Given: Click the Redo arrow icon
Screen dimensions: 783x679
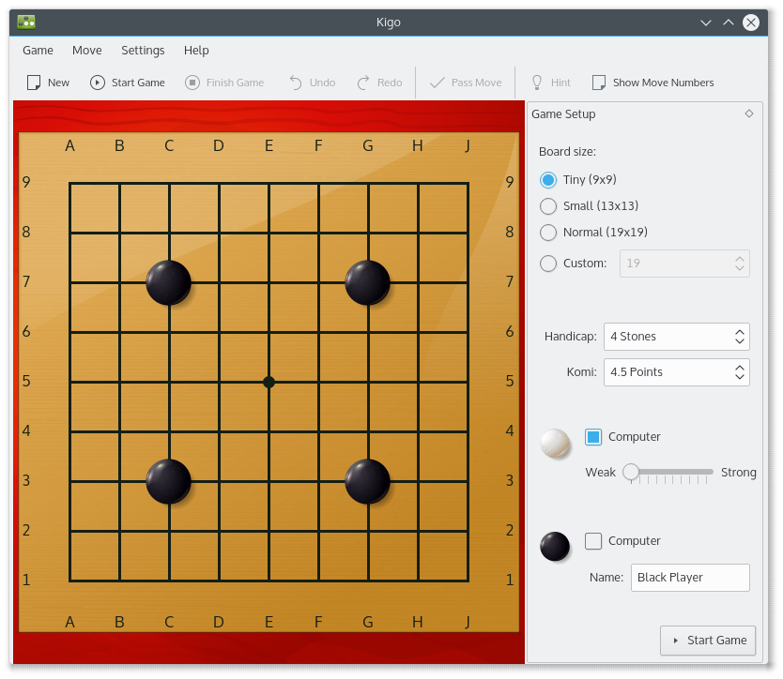Looking at the screenshot, I should [363, 83].
